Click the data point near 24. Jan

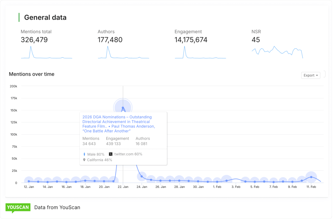tap(142, 177)
